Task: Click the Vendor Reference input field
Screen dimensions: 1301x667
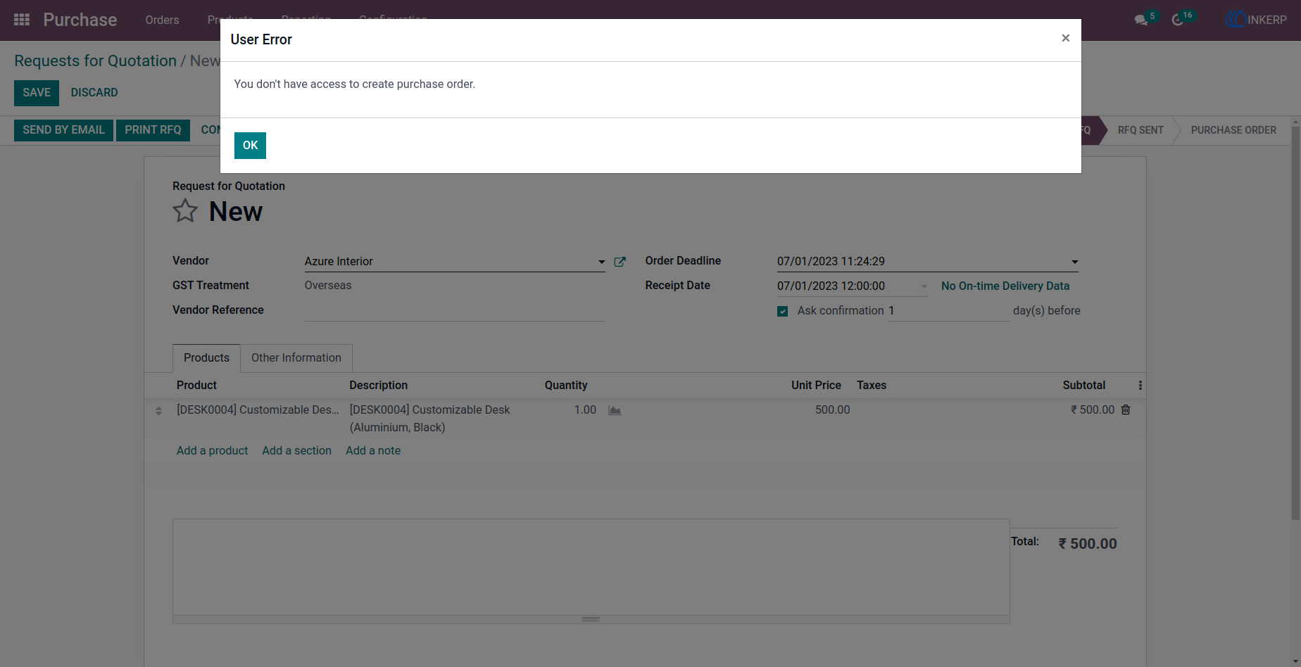Action: (455, 310)
